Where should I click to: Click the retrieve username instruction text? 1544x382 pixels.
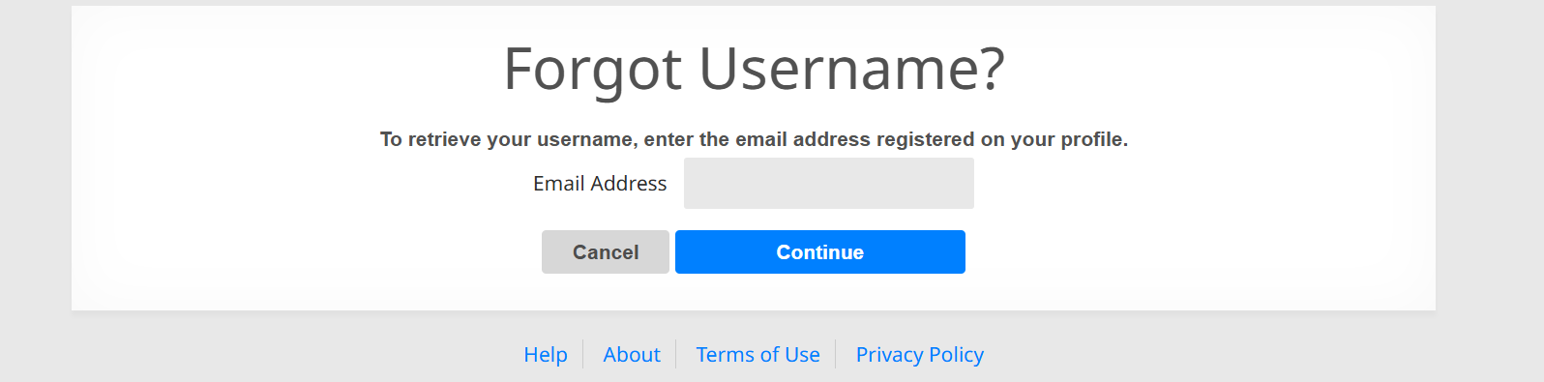pos(754,139)
